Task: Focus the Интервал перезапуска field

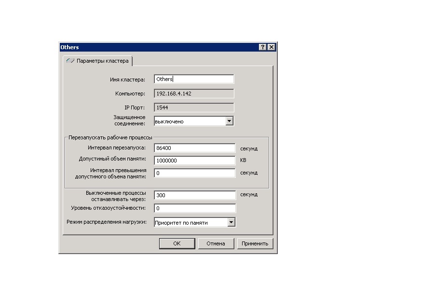Action: (x=194, y=148)
